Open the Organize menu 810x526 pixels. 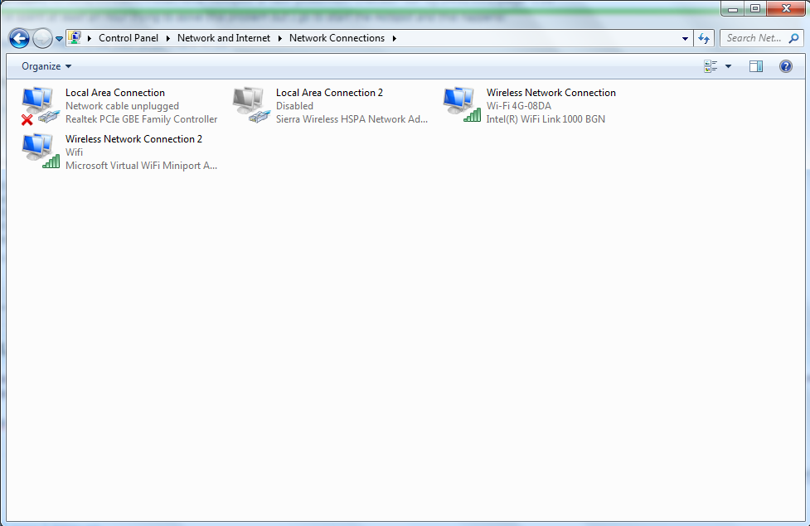pyautogui.click(x=46, y=66)
